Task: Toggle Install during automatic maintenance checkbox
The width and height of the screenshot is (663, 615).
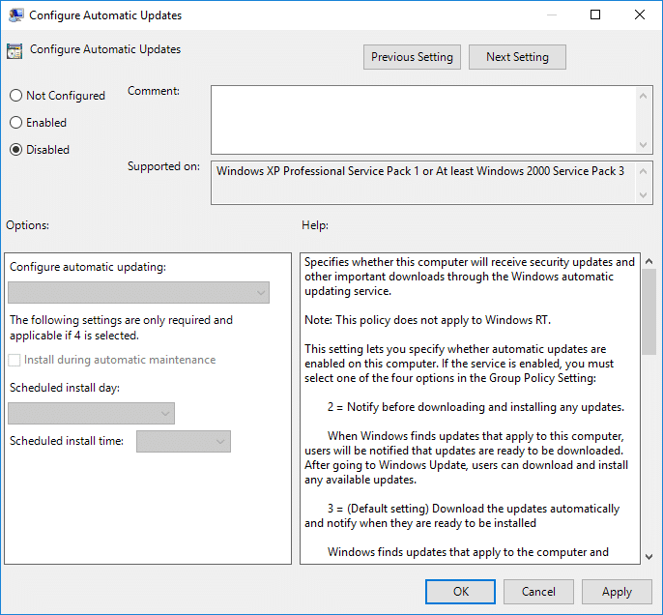Action: 15,360
